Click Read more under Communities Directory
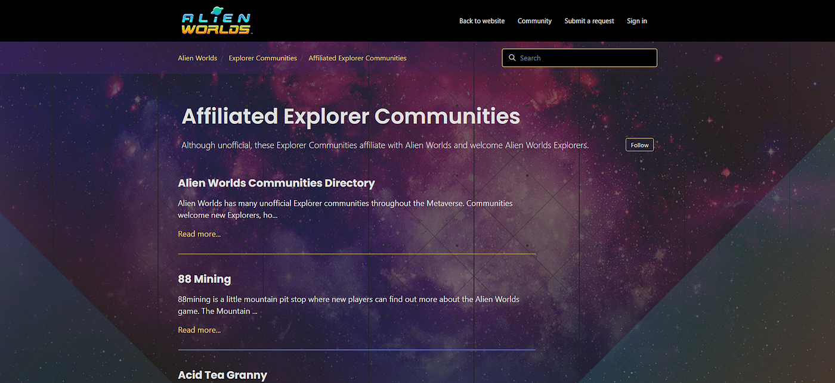The width and height of the screenshot is (835, 383). pyautogui.click(x=199, y=234)
